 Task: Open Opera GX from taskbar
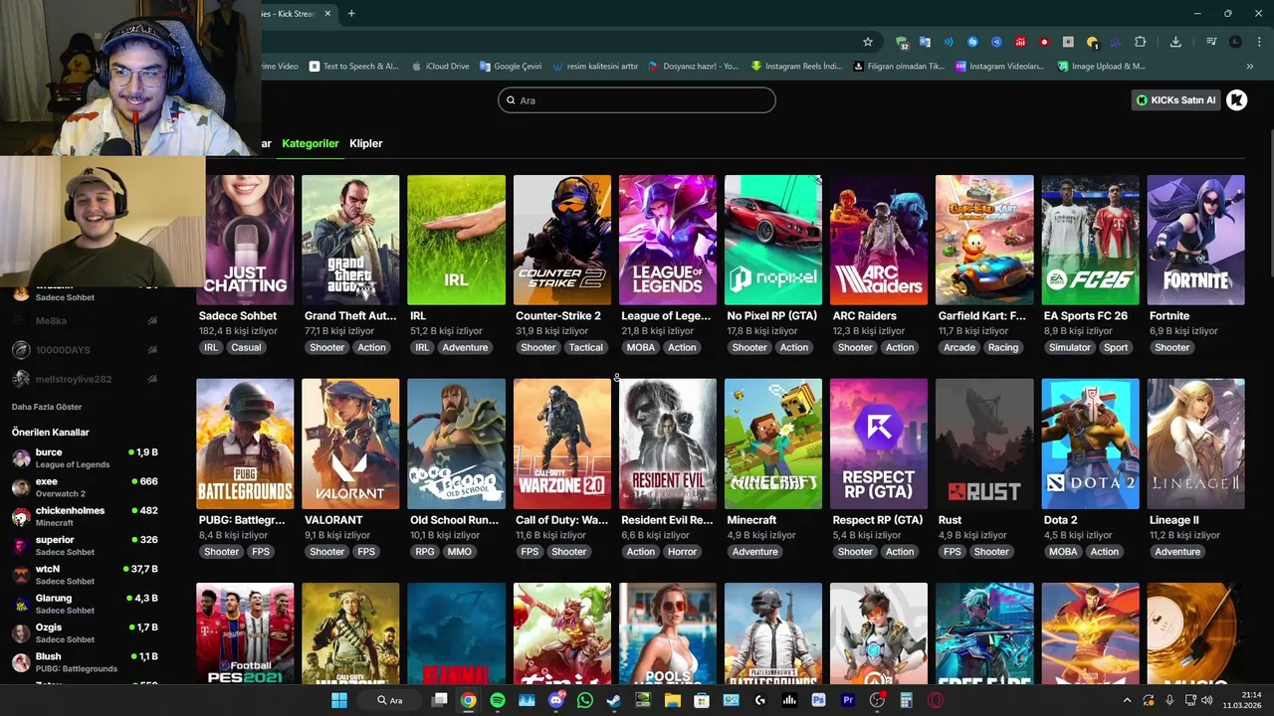tap(936, 700)
